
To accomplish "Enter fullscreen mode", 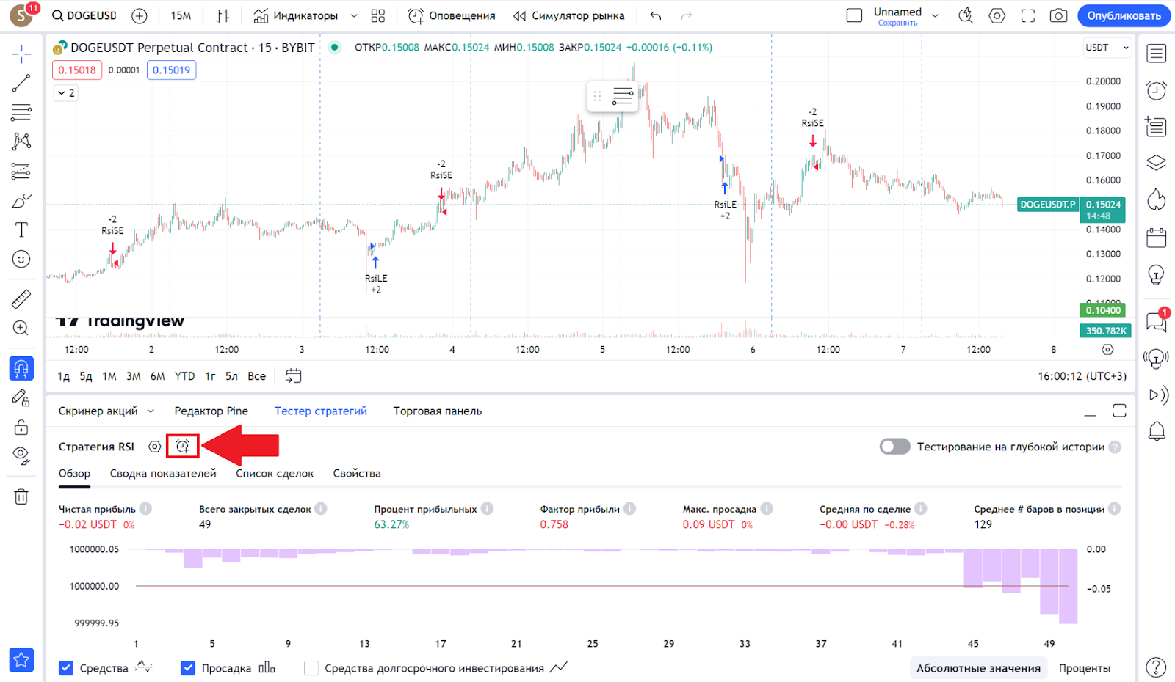I will coord(1028,15).
